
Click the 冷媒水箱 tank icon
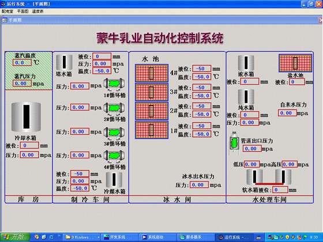[x=114, y=180]
